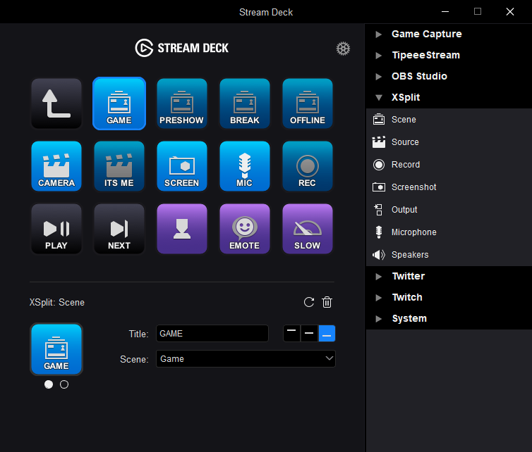
Task: Open the Scene dropdown showing Game
Action: pyautogui.click(x=246, y=359)
